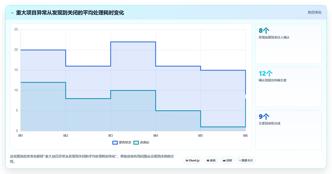This screenshot has height=174, width=332.
Task: Select the 8个 发现延期到责任人确认 card
Action: (x=288, y=44)
